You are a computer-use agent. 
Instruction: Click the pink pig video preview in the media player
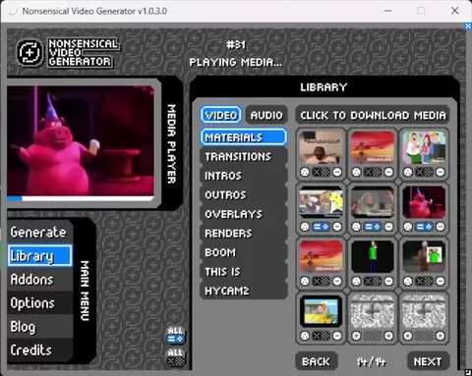[81, 141]
